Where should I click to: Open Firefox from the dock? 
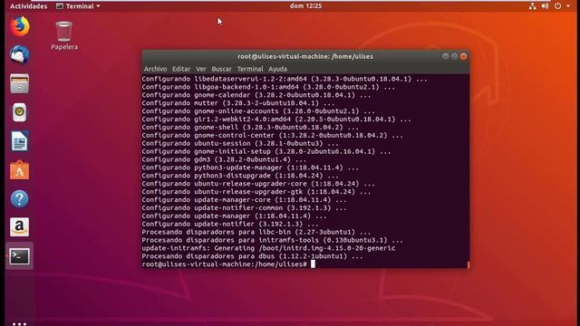[x=20, y=26]
